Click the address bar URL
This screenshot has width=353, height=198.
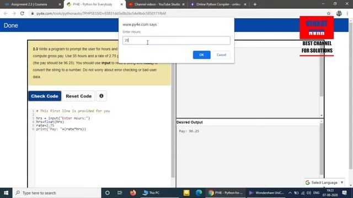(101, 13)
